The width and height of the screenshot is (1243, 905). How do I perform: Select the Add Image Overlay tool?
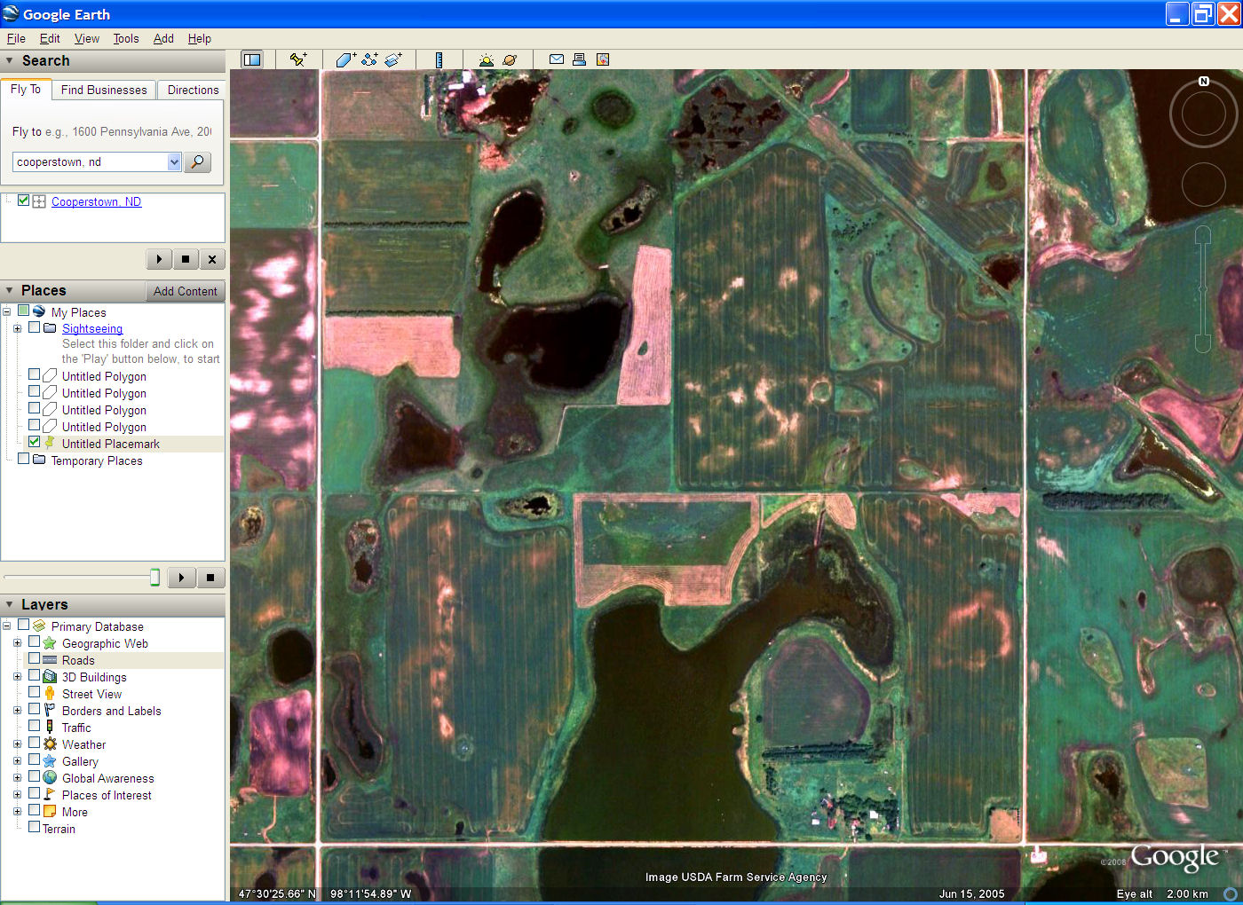tap(393, 59)
